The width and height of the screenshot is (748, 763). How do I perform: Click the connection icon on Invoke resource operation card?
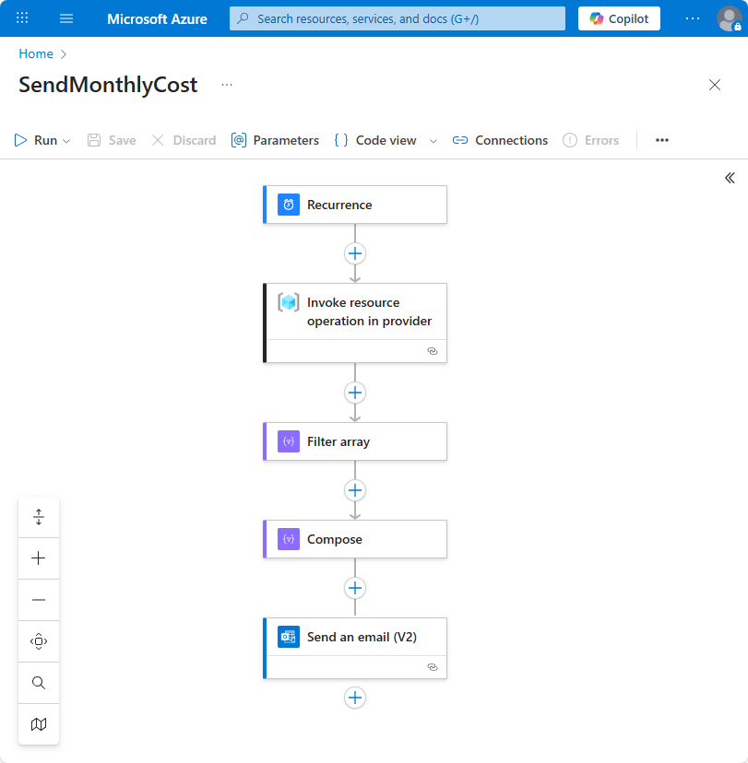(x=432, y=351)
